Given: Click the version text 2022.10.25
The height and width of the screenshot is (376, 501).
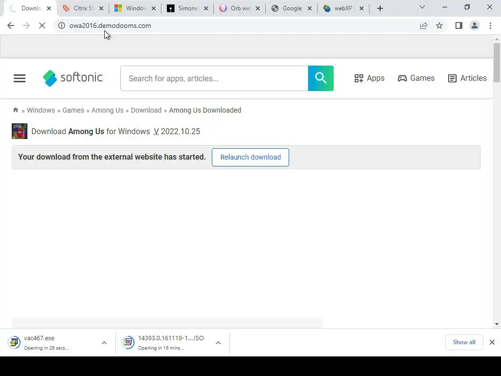Looking at the screenshot, I should click(x=181, y=131).
